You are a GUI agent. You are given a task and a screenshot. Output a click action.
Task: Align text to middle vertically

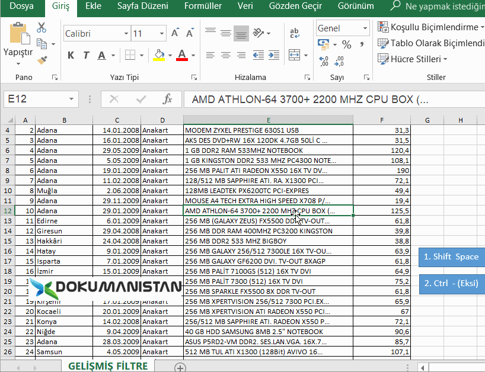[x=226, y=33]
